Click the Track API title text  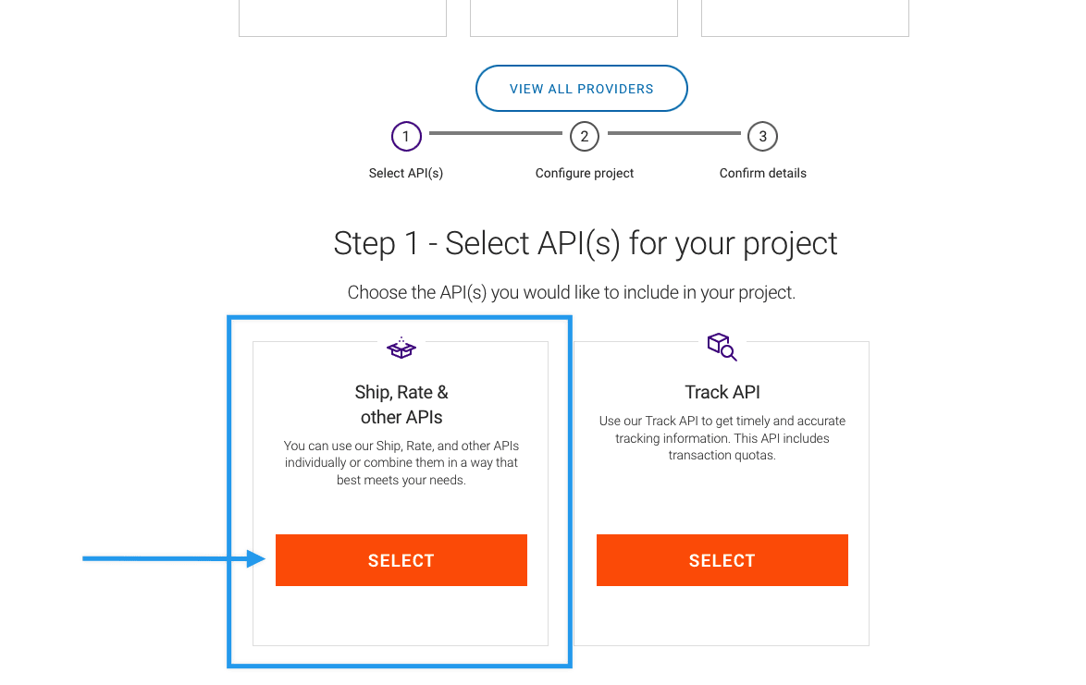pyautogui.click(x=722, y=392)
